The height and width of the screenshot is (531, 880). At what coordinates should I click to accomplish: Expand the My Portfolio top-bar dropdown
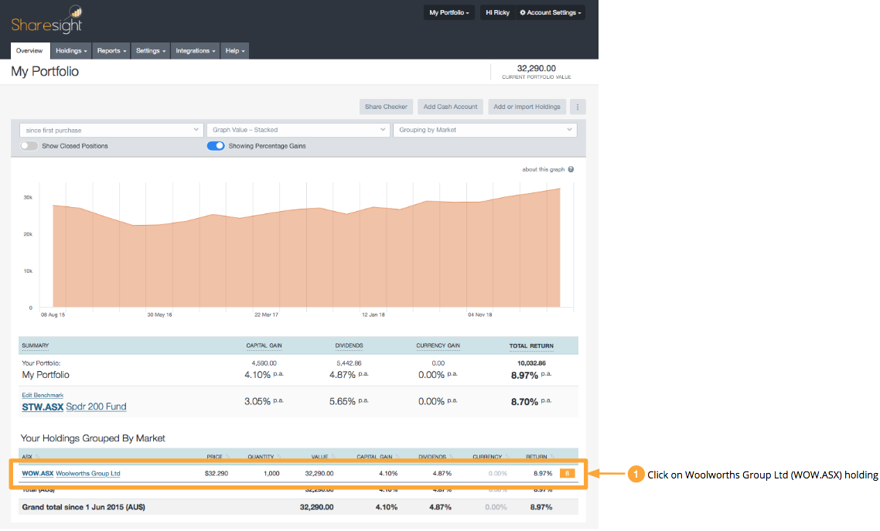[449, 12]
